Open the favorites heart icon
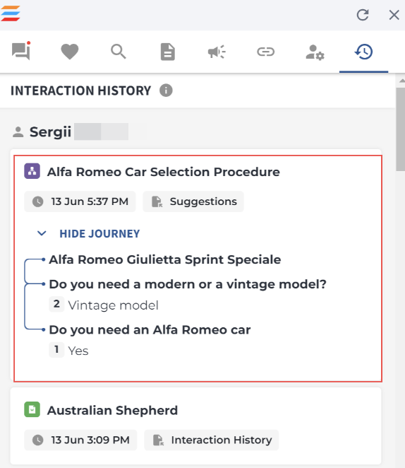This screenshot has height=468, width=405. 70,52
